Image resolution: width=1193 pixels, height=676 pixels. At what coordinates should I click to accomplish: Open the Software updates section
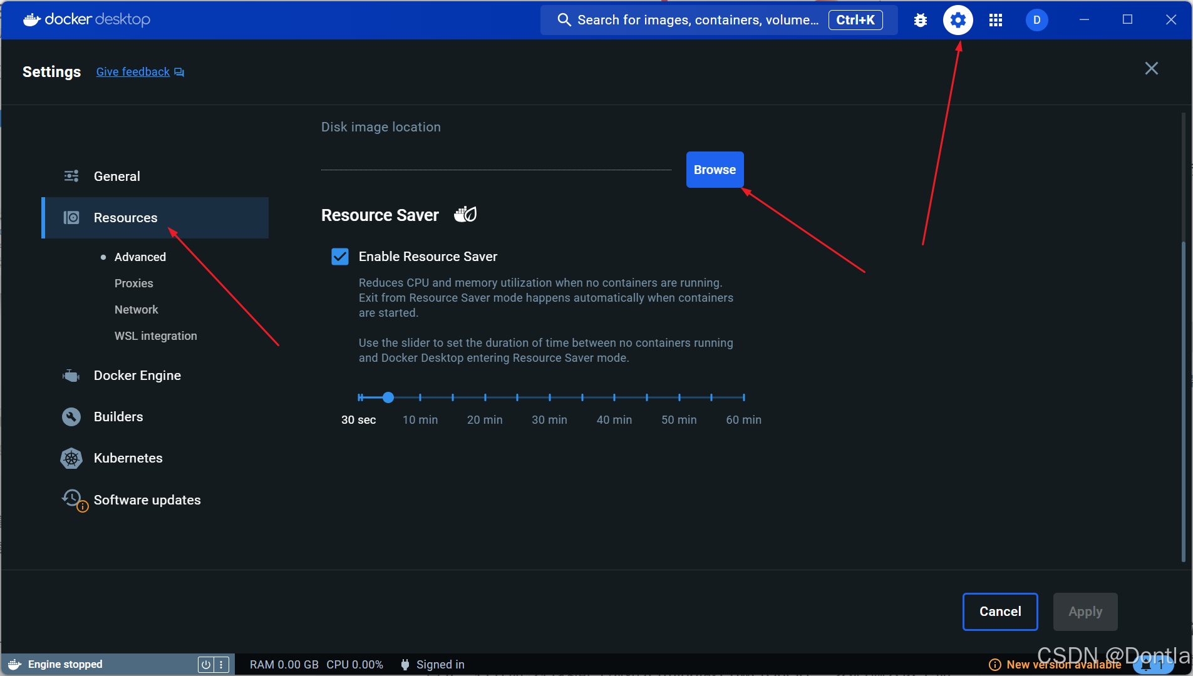pos(155,500)
